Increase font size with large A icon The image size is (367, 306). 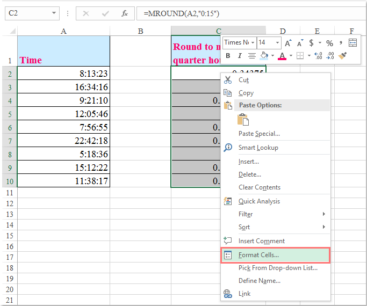click(x=288, y=43)
